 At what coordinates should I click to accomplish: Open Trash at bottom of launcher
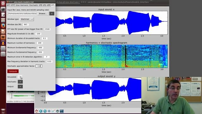point(3,111)
